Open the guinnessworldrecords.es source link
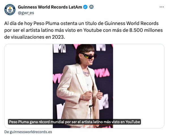The image size is (169, 136). pos(28,132)
